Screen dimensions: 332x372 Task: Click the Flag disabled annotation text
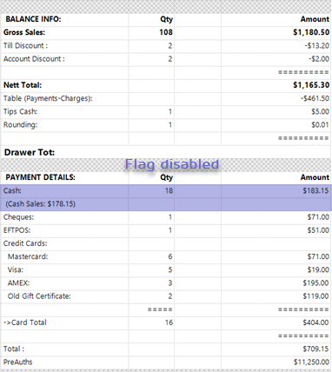pos(172,164)
